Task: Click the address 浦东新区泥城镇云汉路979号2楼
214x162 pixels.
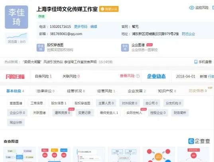Action: click(x=155, y=34)
